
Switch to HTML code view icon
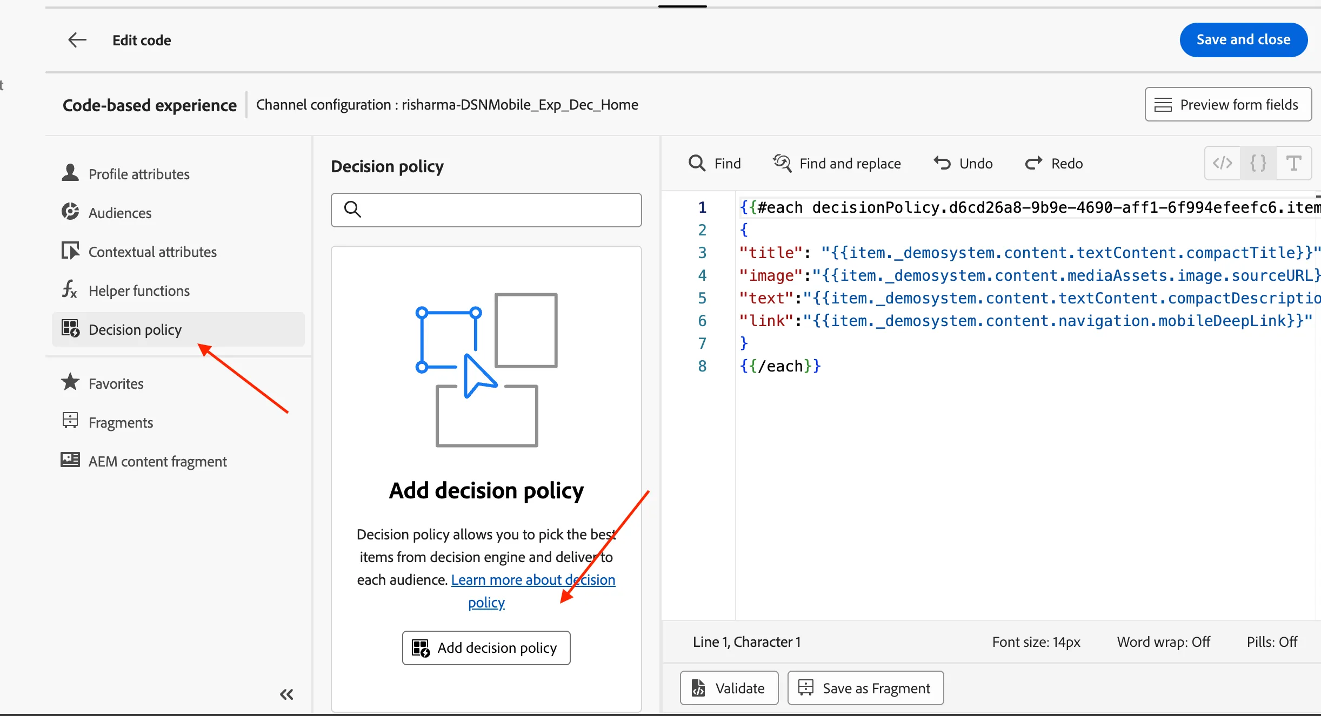tap(1223, 163)
